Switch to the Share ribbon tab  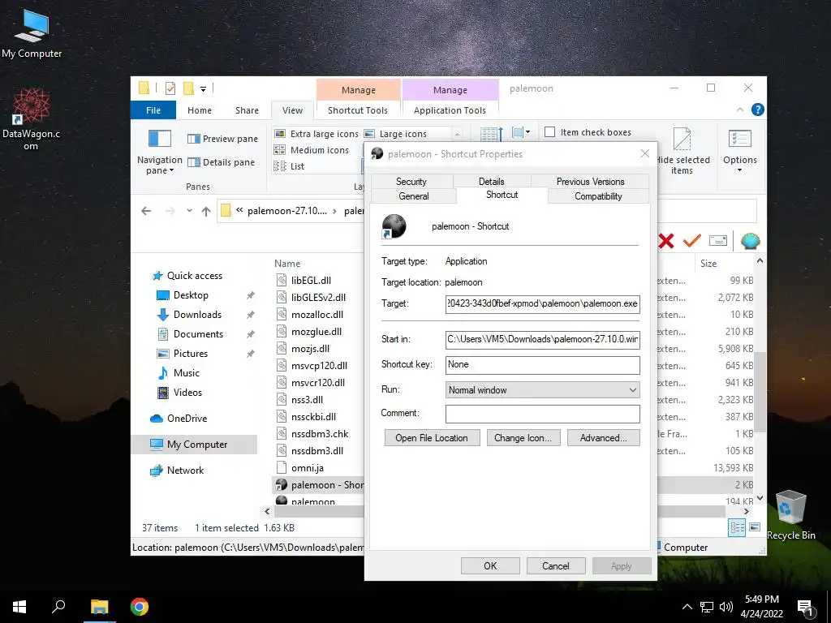click(247, 110)
